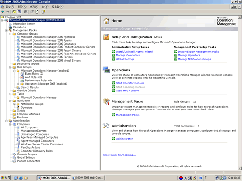Click the Home house icon in header
Screen dimensions: 242x181
106,21
